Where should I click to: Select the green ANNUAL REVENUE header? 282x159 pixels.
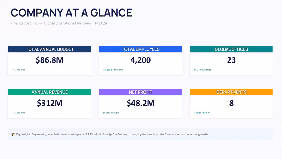click(x=50, y=92)
